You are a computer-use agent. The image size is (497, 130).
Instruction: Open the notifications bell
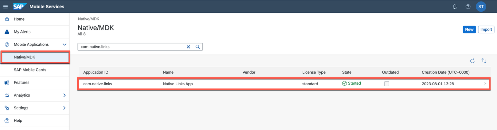click(x=455, y=7)
